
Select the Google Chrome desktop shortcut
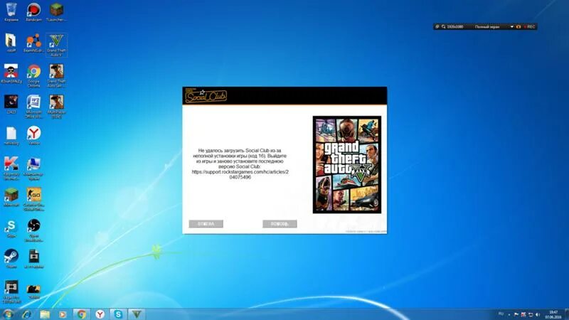(33, 76)
